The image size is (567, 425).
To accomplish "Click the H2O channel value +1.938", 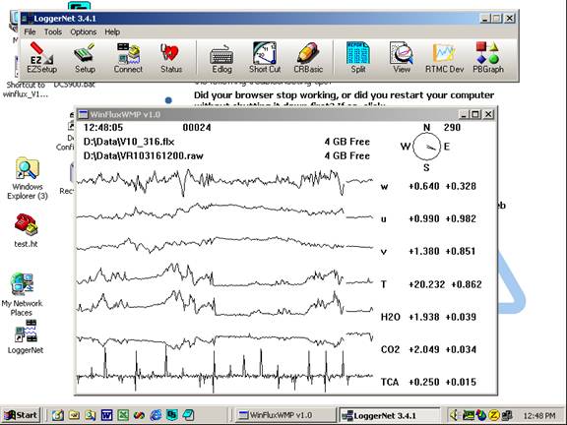I will [x=424, y=317].
